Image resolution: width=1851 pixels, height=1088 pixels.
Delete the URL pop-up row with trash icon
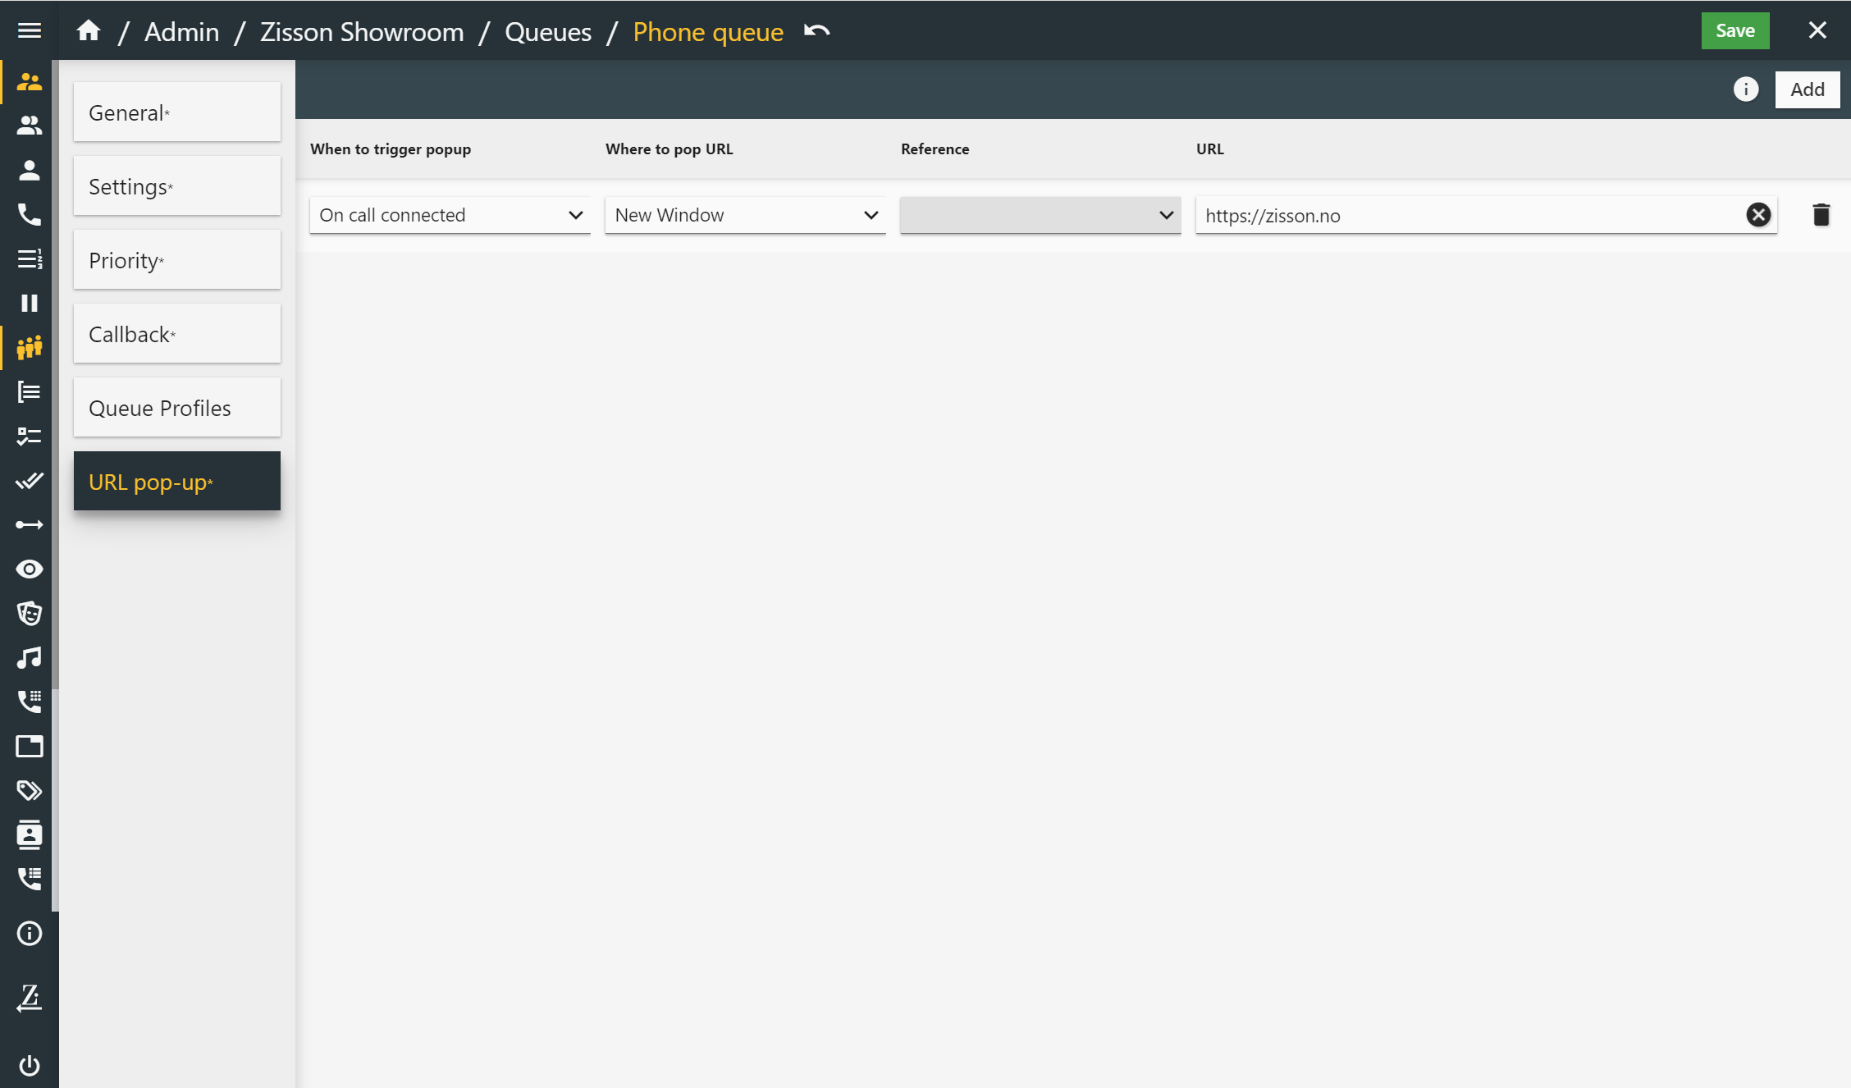(x=1821, y=215)
